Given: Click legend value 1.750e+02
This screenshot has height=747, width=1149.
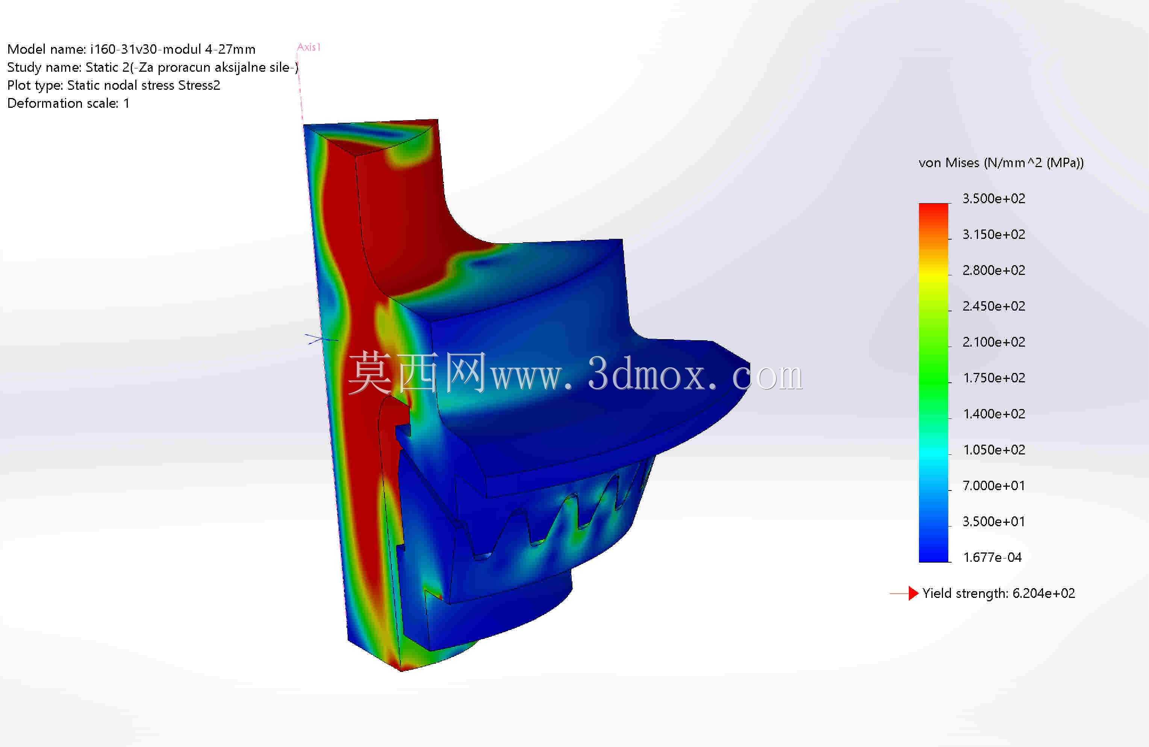Looking at the screenshot, I should (x=993, y=378).
